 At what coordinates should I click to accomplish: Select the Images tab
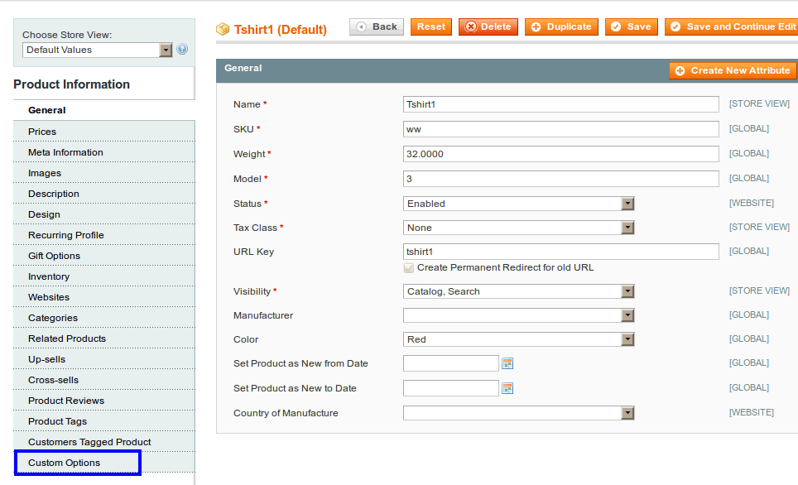pyautogui.click(x=45, y=173)
